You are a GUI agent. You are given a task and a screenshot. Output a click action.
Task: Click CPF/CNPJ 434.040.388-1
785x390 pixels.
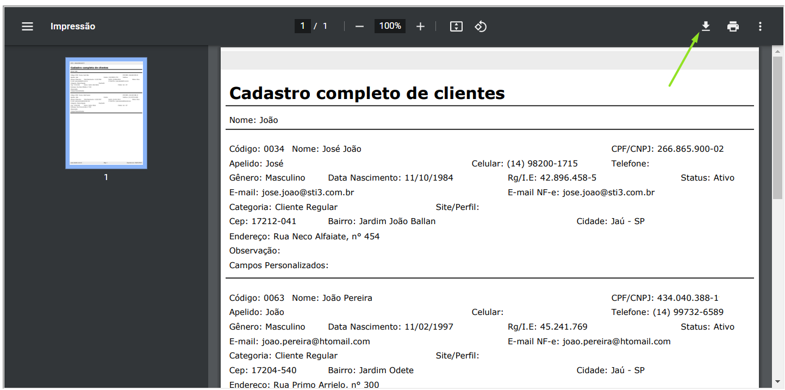[x=665, y=298]
